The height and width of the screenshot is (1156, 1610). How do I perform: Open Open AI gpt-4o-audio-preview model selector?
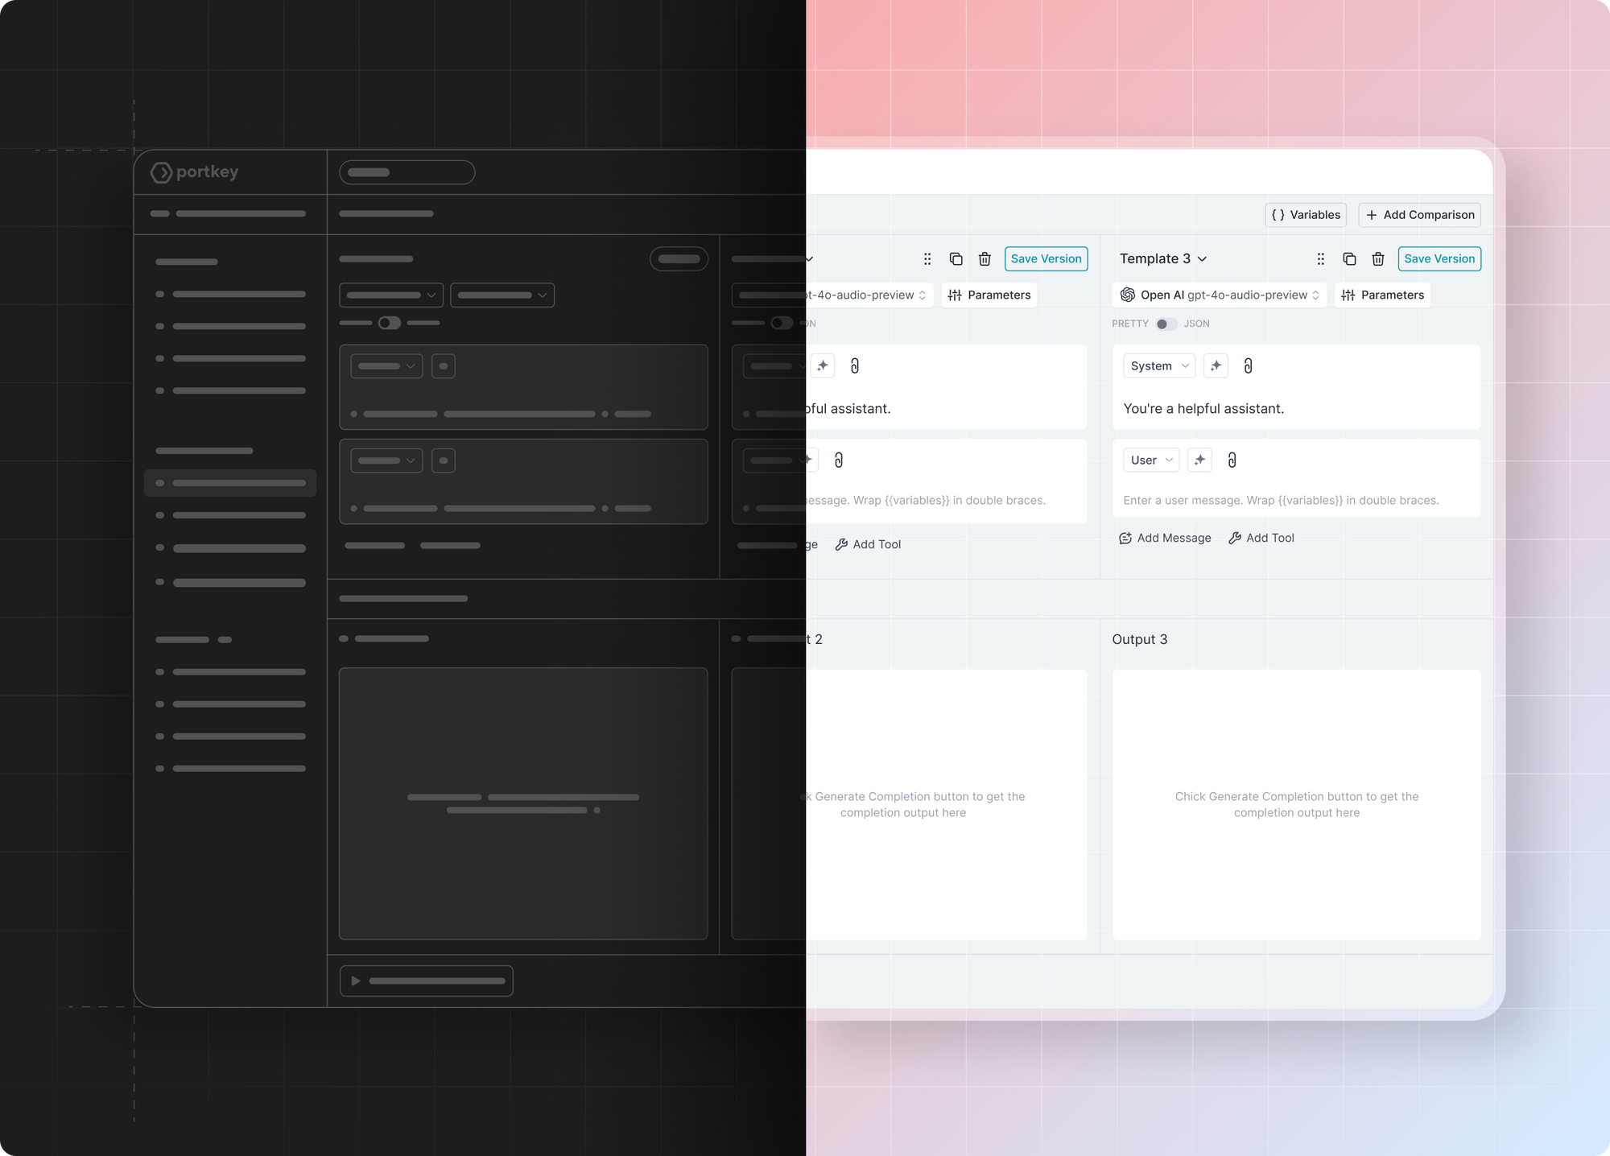pyautogui.click(x=1219, y=295)
